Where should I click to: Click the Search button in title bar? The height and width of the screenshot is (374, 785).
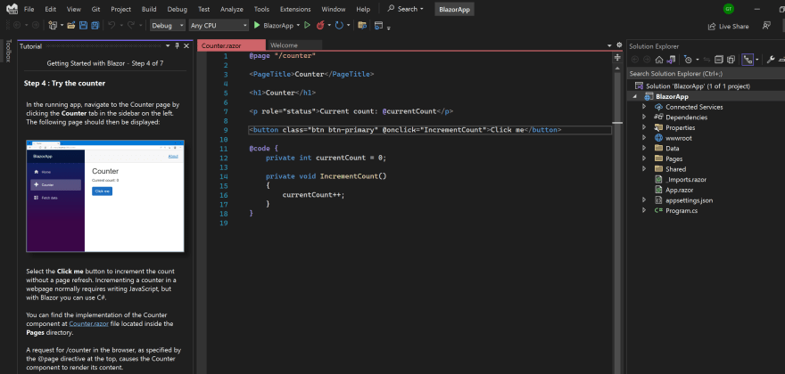[405, 9]
